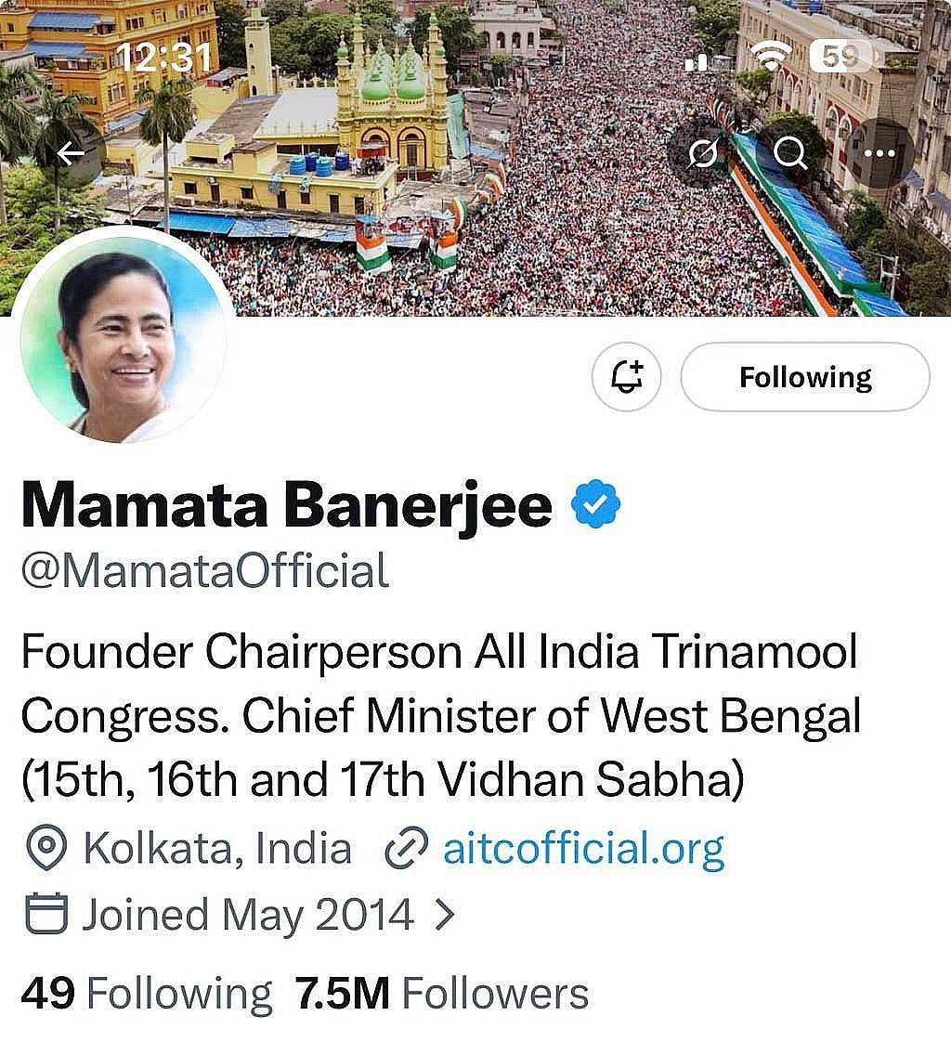
Task: Tap the blue verified badge
Action: click(x=595, y=504)
